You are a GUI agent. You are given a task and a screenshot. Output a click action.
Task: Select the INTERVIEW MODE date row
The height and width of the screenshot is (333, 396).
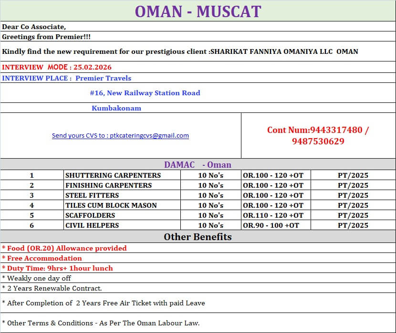[x=57, y=67]
